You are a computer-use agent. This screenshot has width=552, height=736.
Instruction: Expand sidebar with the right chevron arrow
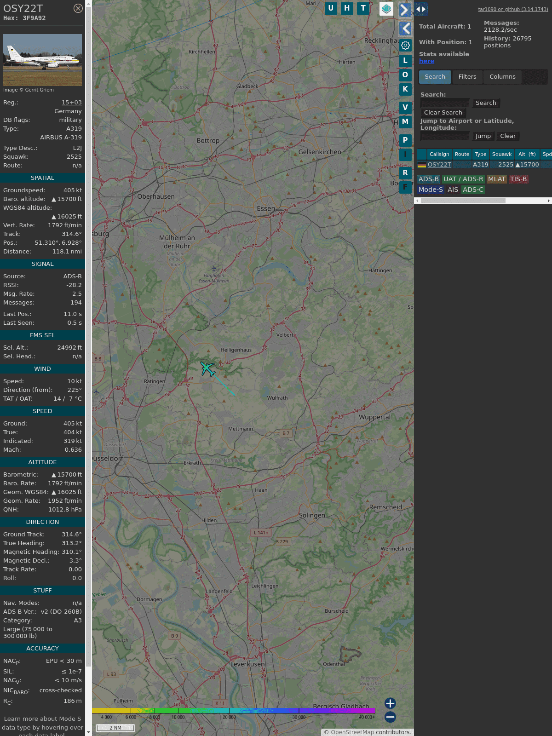pyautogui.click(x=404, y=10)
